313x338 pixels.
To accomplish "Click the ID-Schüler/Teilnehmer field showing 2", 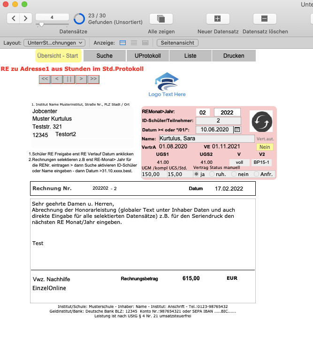I will [x=218, y=121].
